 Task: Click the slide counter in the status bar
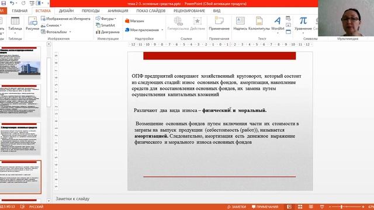[8, 206]
